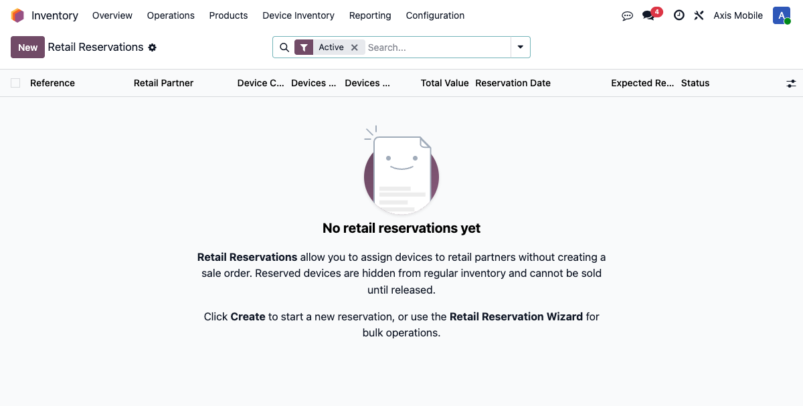Viewport: 803px width, 406px height.
Task: Click the user avatar with green status dot
Action: click(782, 15)
